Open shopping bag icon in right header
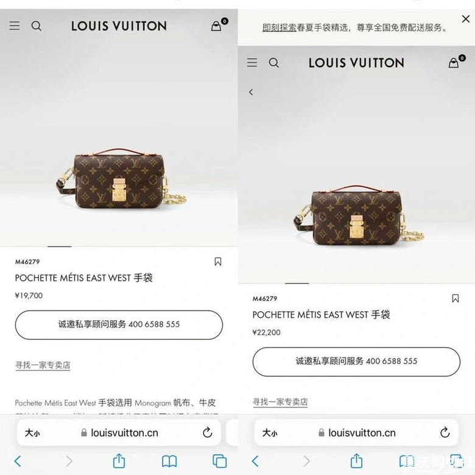 pos(454,63)
